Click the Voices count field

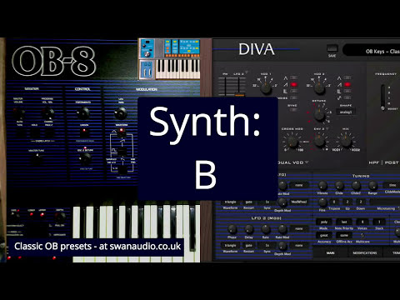[x=362, y=222]
